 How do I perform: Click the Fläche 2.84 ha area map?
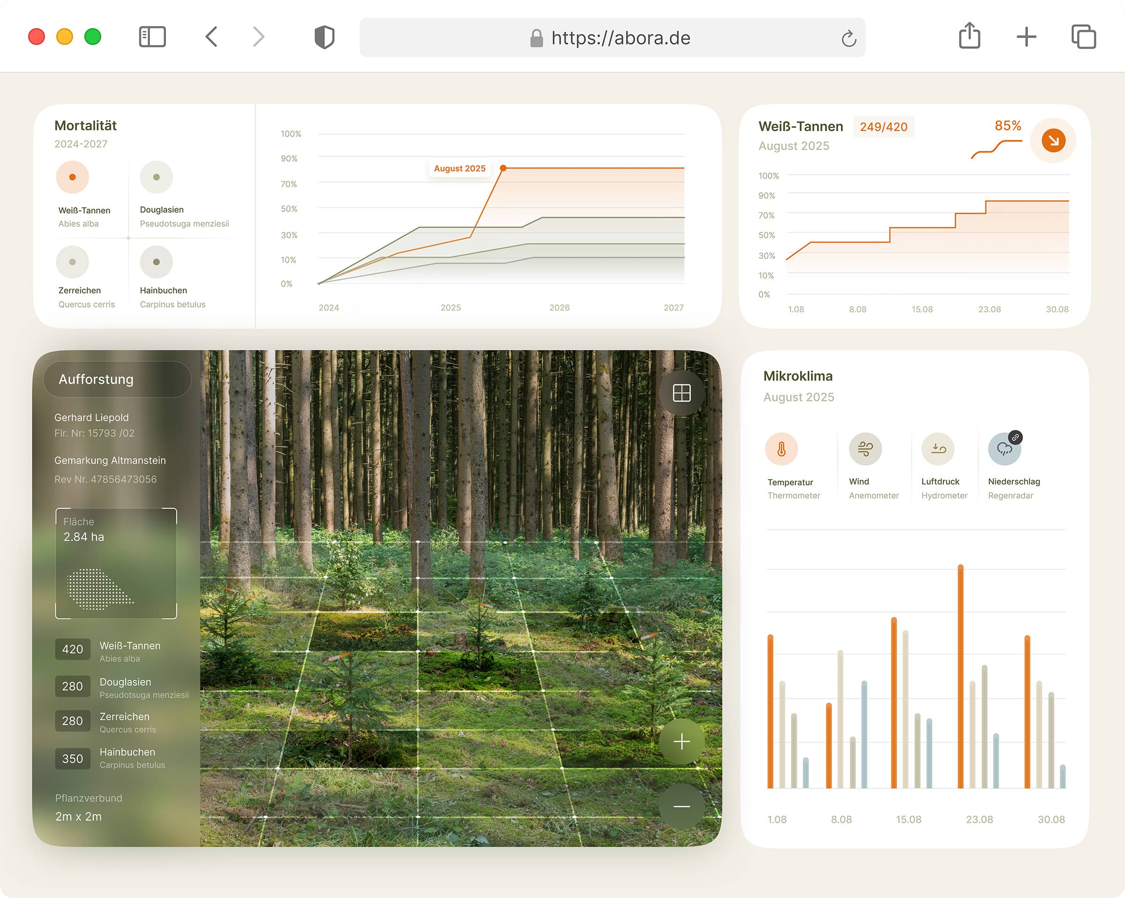(x=116, y=563)
